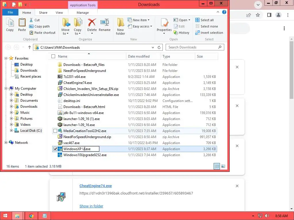Switch to the large icons view button

coord(223,166)
